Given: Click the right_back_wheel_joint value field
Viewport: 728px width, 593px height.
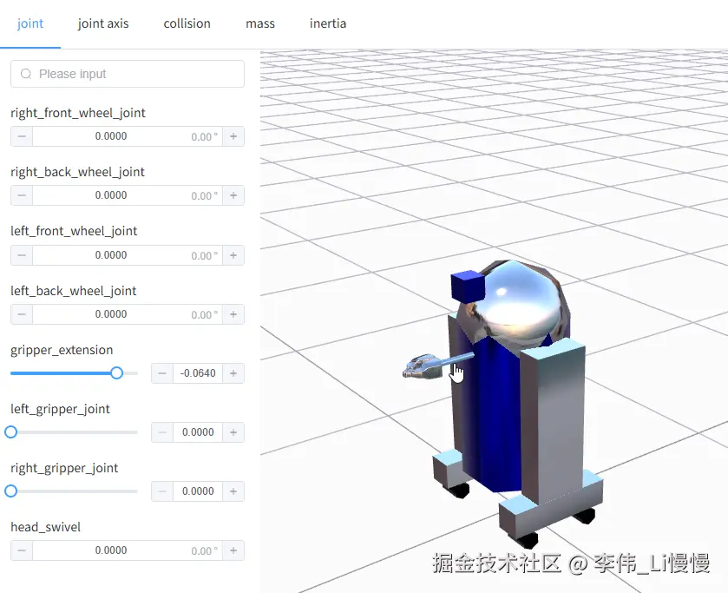Looking at the screenshot, I should [128, 195].
